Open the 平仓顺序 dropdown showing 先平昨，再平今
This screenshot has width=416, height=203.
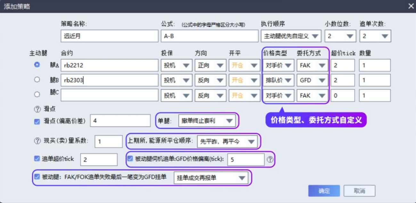point(227,141)
